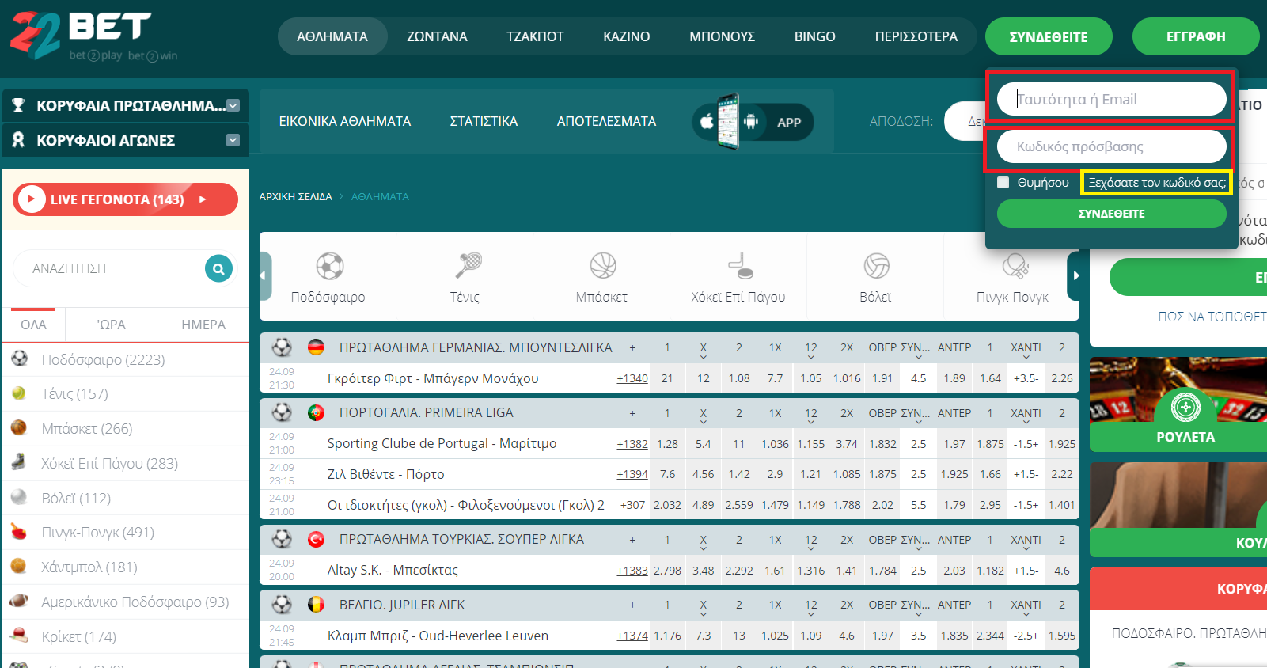The width and height of the screenshot is (1267, 668).
Task: Select the ping-pong icon in the carousel
Action: (x=1014, y=266)
